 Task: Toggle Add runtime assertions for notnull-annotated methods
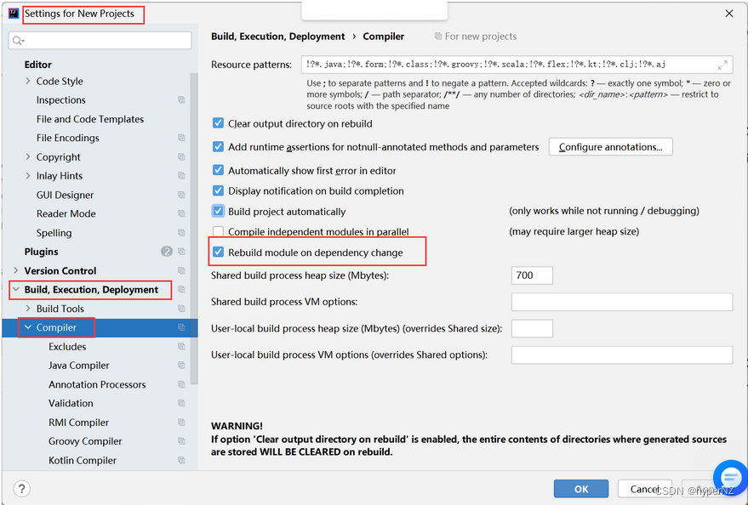(218, 147)
